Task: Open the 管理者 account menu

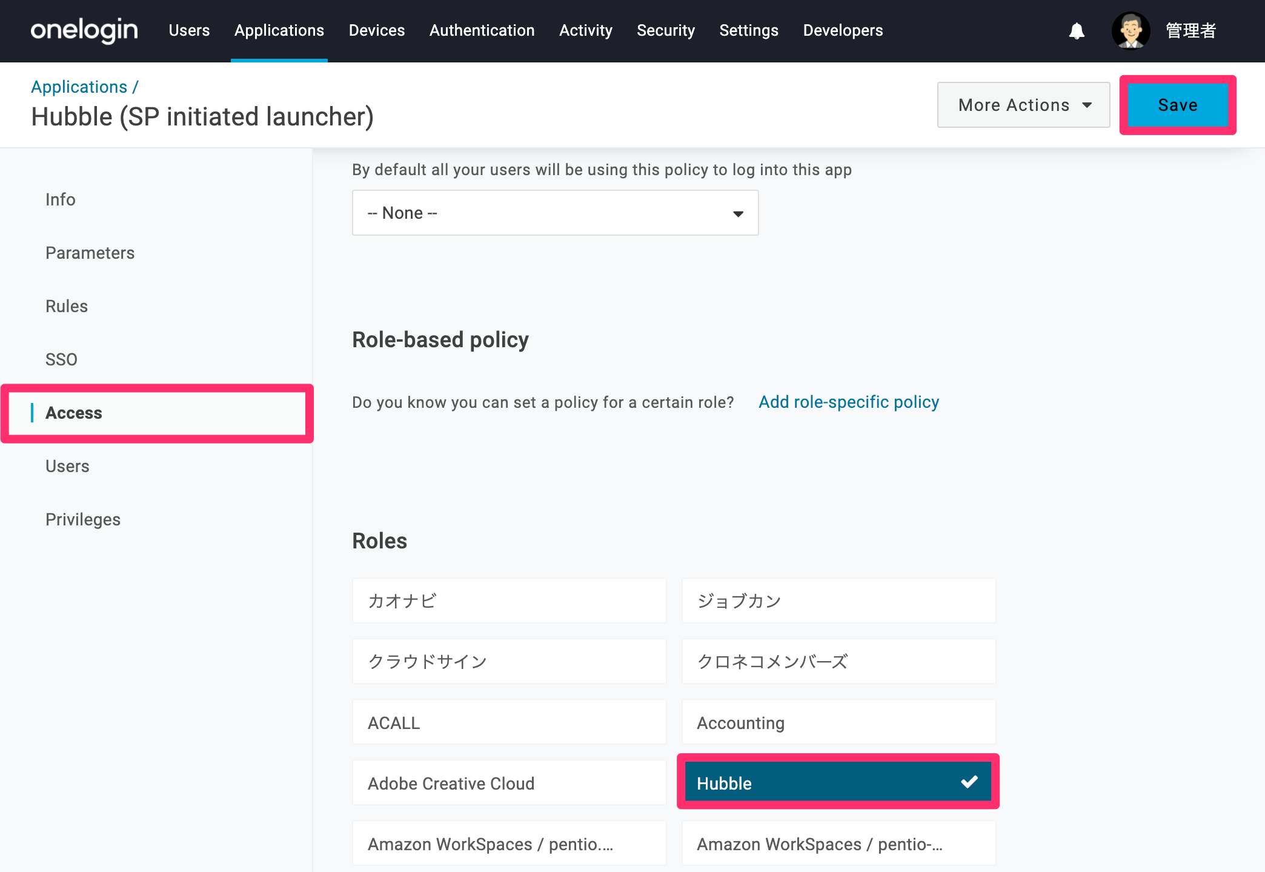Action: click(x=1190, y=30)
